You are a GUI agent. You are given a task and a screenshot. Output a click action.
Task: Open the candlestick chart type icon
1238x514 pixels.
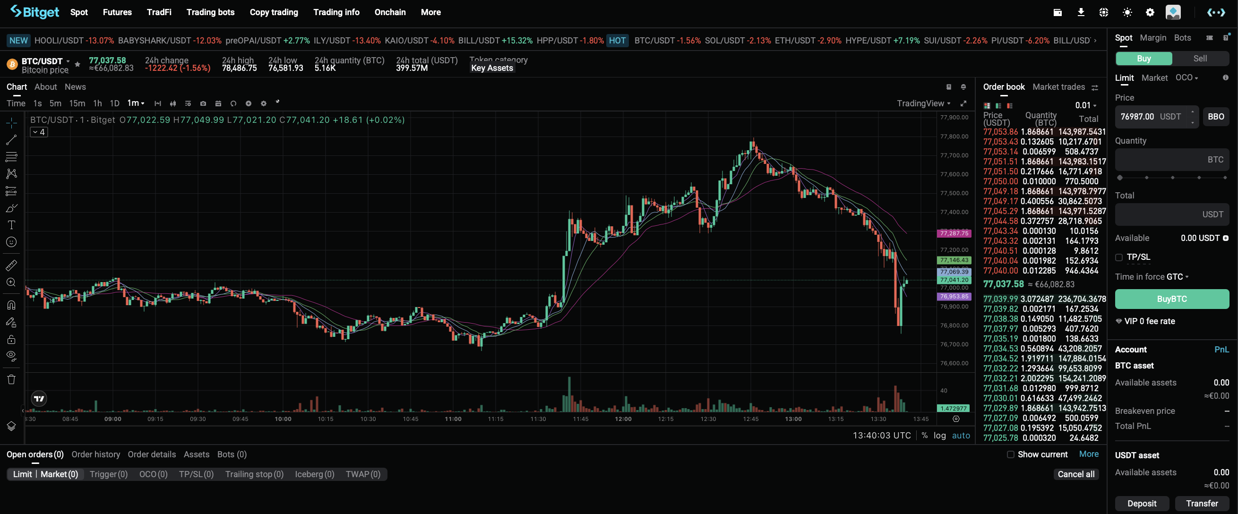pos(173,103)
